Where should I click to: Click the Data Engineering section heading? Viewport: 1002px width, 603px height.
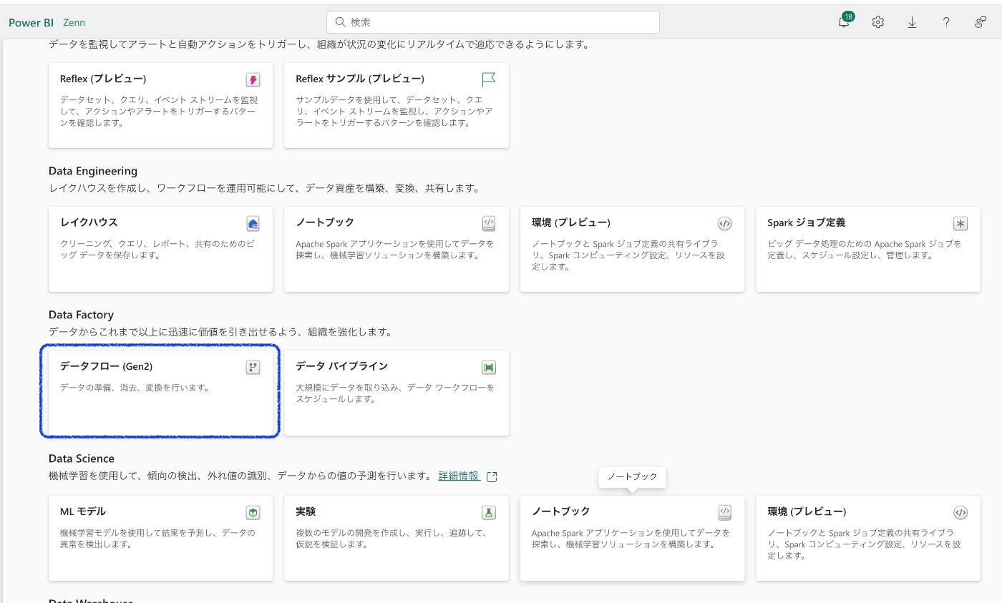coord(93,171)
